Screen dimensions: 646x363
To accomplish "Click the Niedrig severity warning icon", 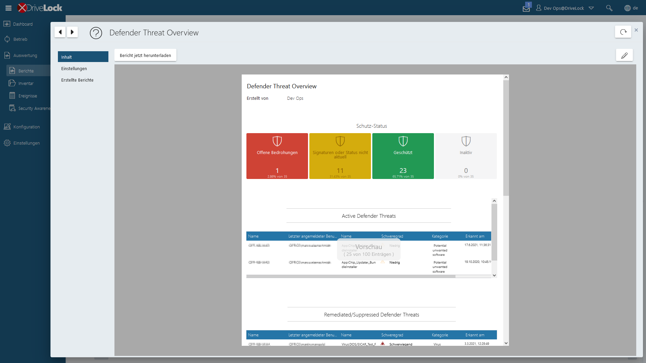I will click(383, 262).
